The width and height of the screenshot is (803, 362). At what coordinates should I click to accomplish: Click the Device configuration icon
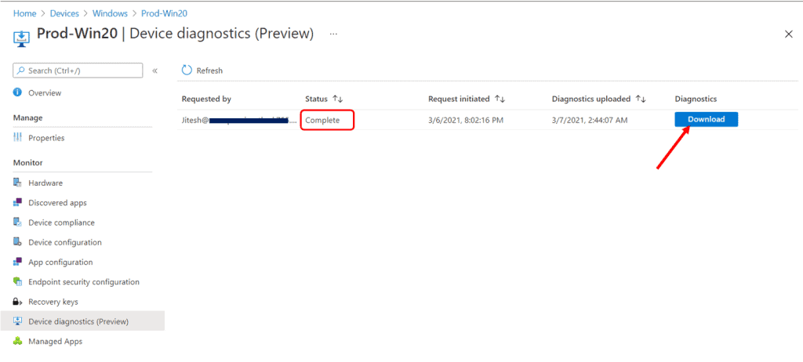17,242
